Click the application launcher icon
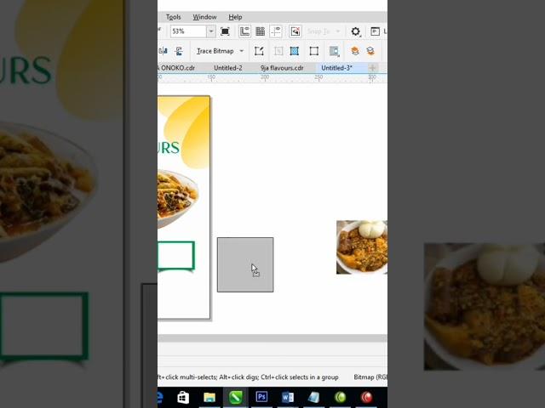This screenshot has width=545, height=408. pyautogui.click(x=375, y=31)
